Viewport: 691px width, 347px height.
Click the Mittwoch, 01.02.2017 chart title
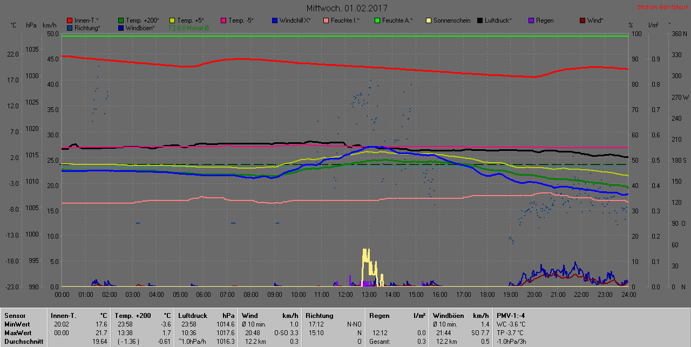pyautogui.click(x=346, y=9)
